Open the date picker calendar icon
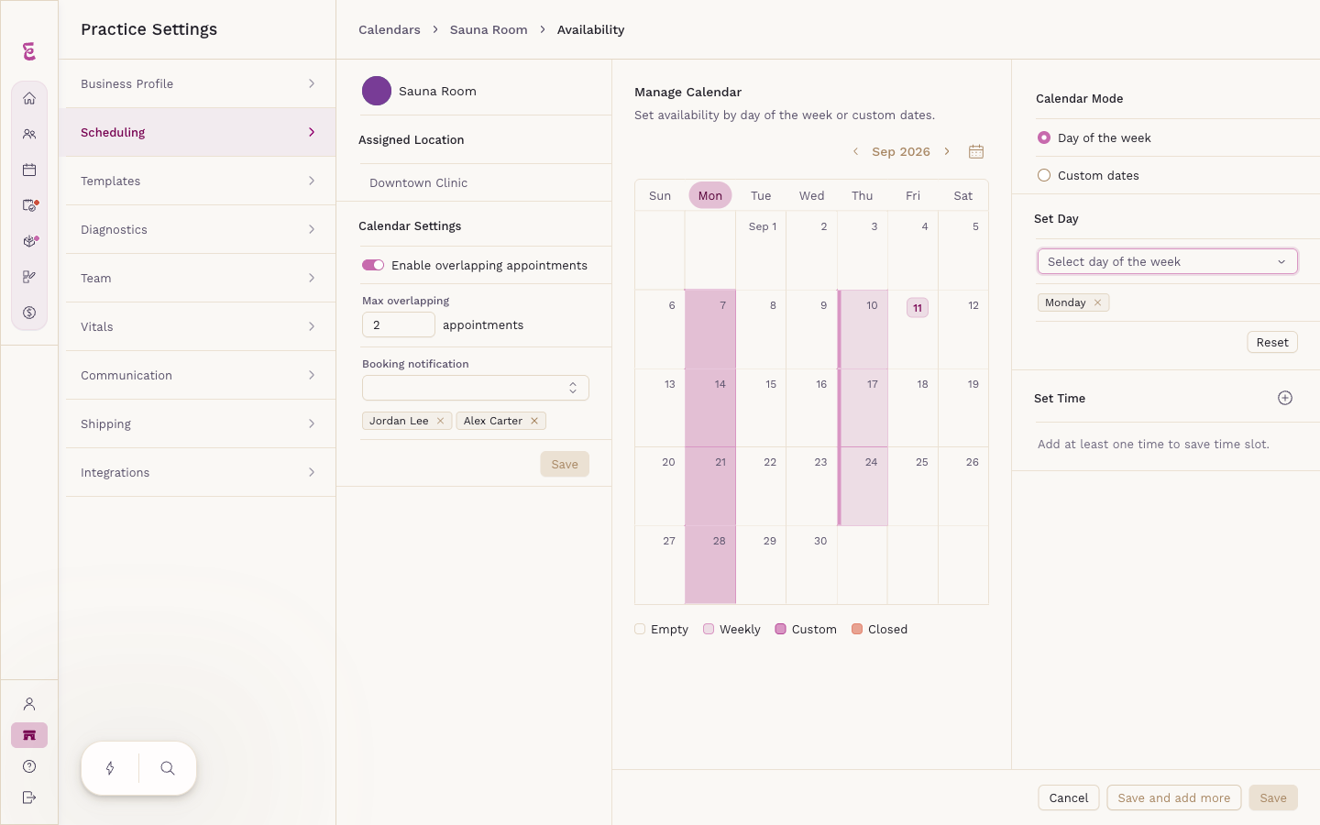The width and height of the screenshot is (1320, 825). pos(976,151)
